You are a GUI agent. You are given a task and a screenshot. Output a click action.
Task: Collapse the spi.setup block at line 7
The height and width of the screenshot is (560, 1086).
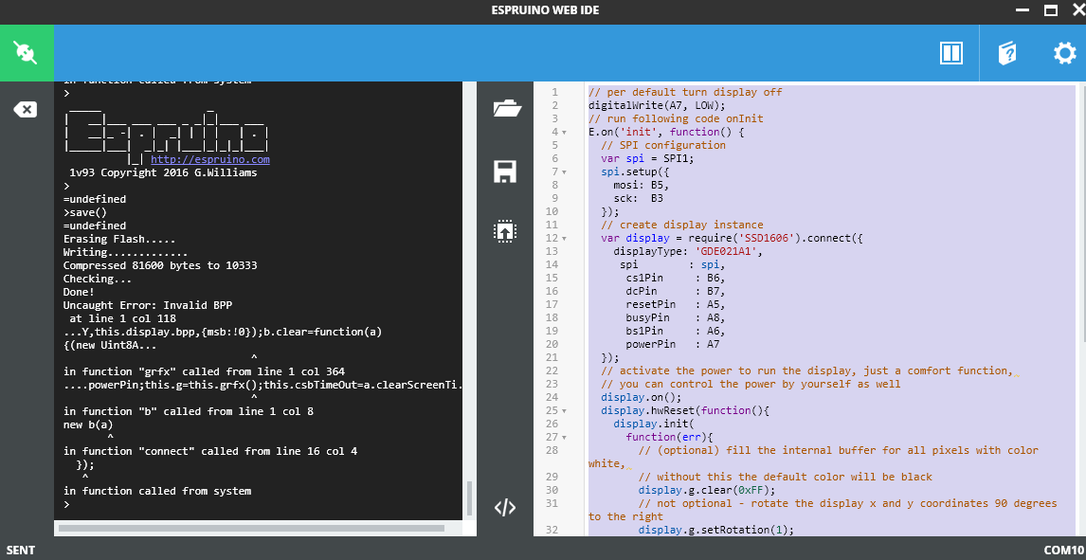point(565,172)
